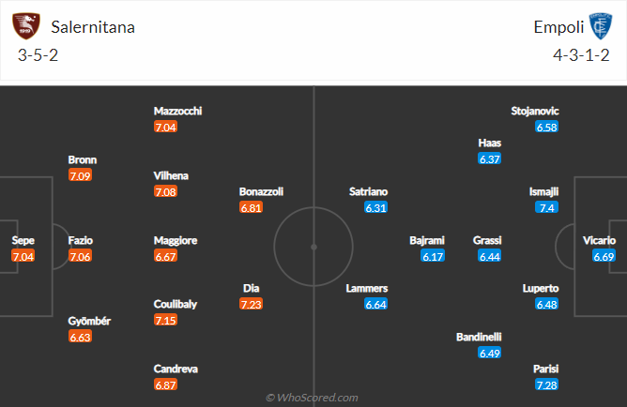
Task: Click Parisi's 7.28 rating badge
Action: pyautogui.click(x=547, y=385)
